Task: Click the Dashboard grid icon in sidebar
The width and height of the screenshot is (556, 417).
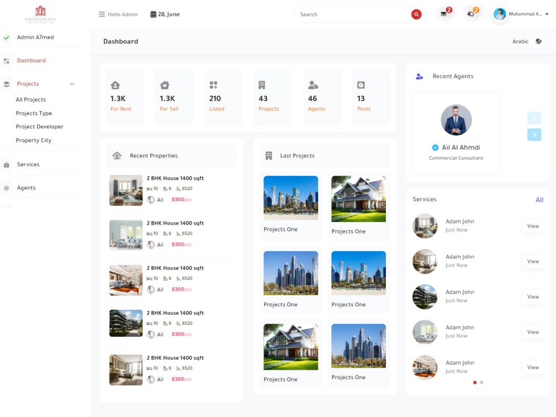Action: tap(6, 61)
